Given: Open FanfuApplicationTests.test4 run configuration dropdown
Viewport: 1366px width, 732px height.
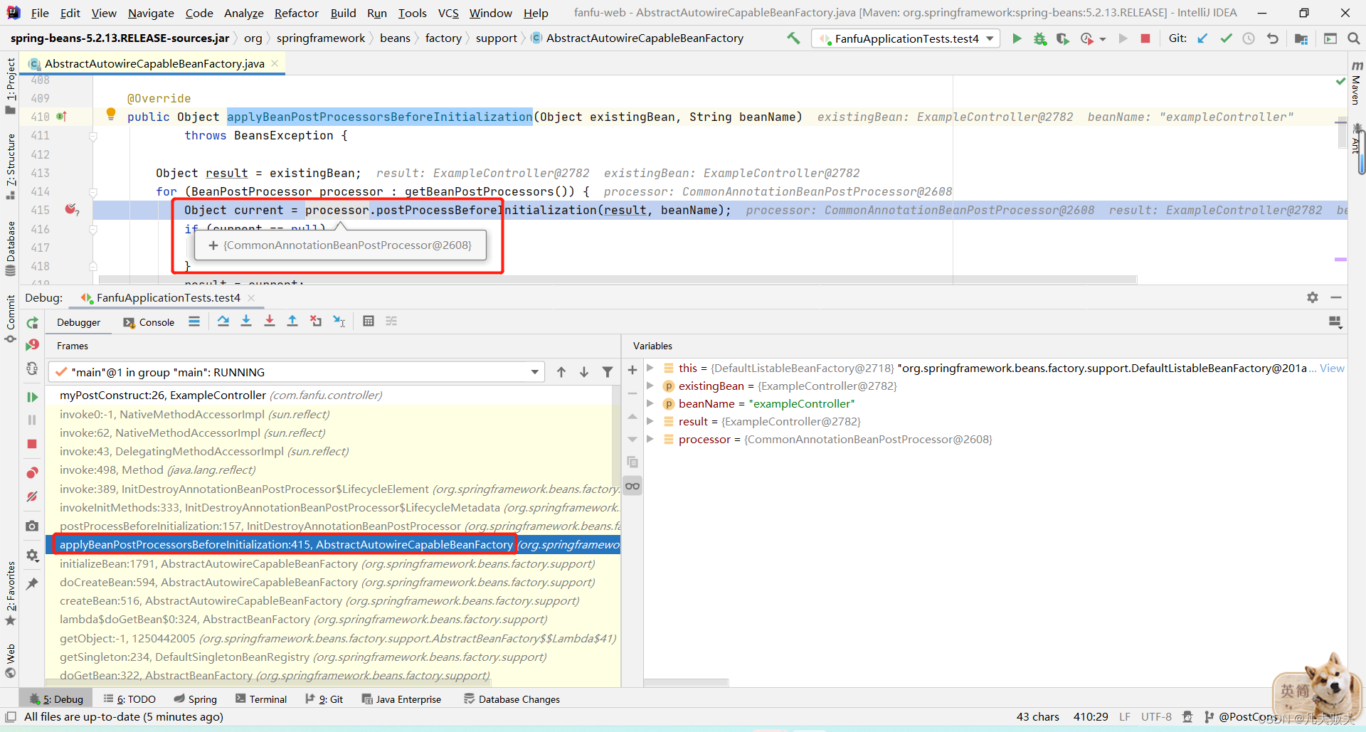Looking at the screenshot, I should pyautogui.click(x=906, y=38).
